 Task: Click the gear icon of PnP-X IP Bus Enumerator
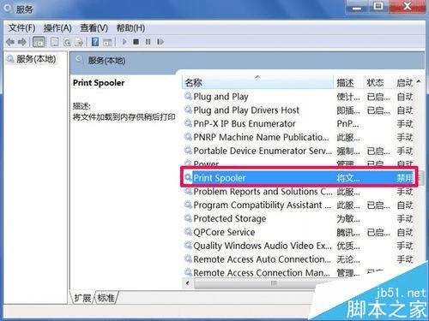click(188, 123)
